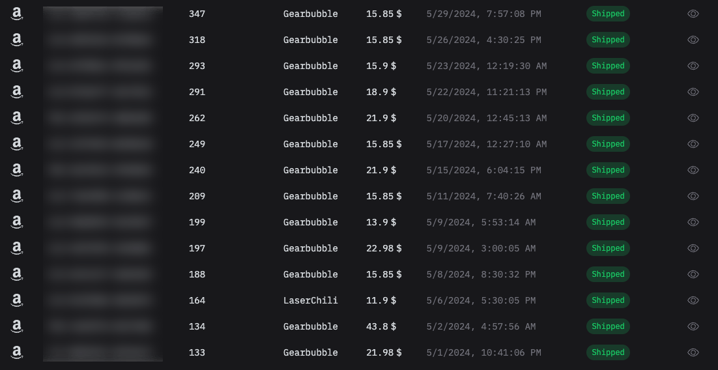Viewport: 718px width, 370px height.
Task: Click the Amazon icon for order 133
Action: tap(17, 352)
